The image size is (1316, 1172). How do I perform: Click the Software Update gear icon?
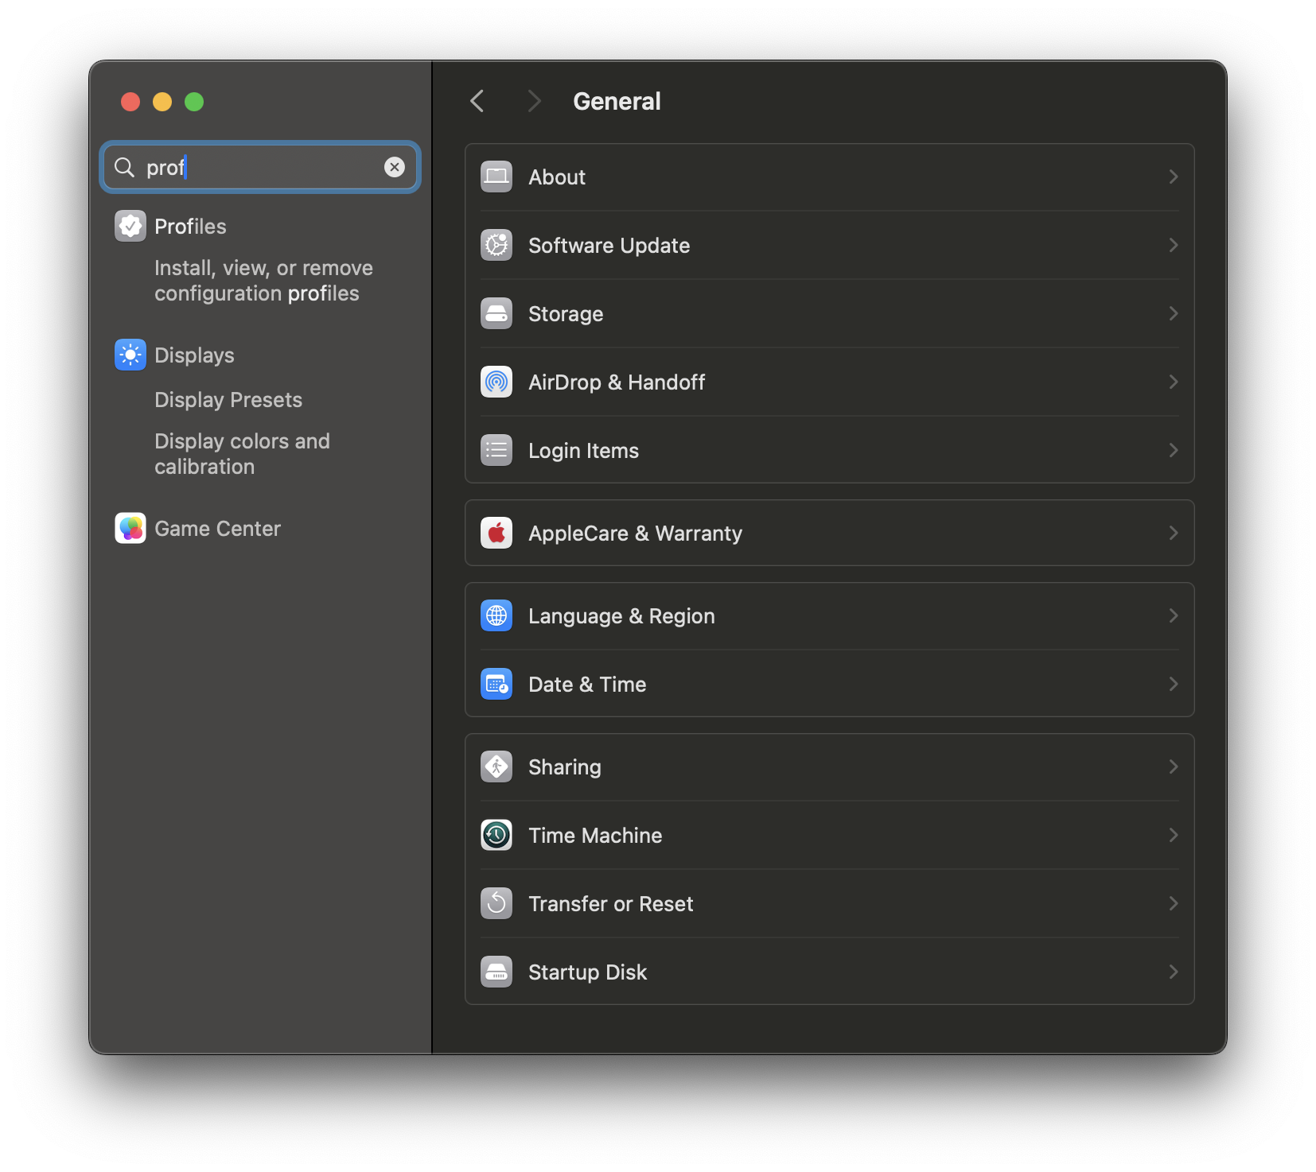tap(496, 245)
